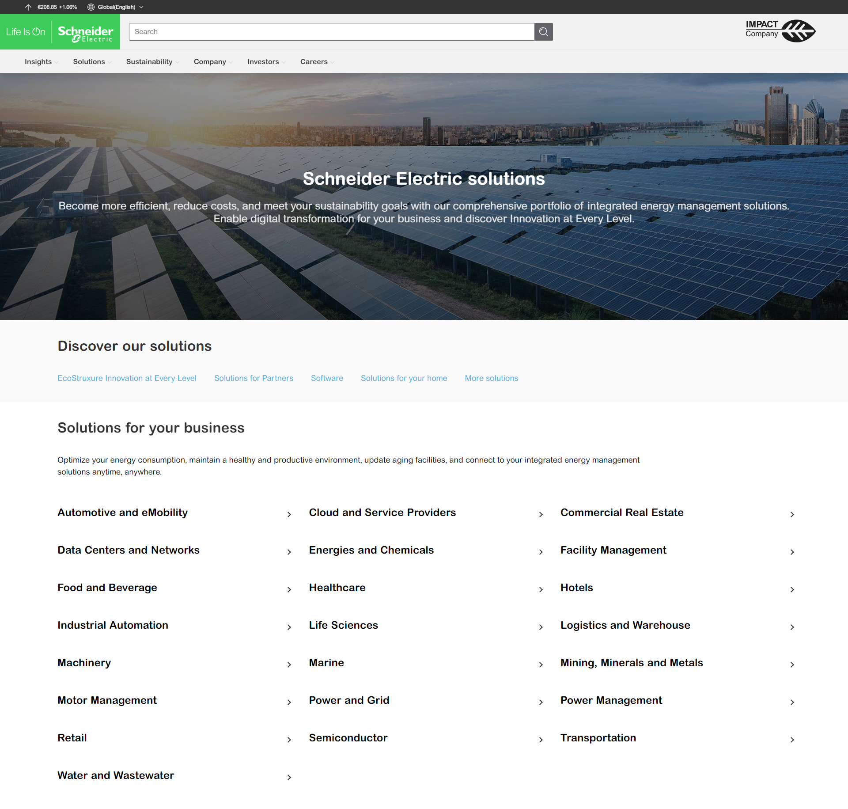This screenshot has width=848, height=809.
Task: Open Water and Wastewater via its arrow icon
Action: pyautogui.click(x=289, y=777)
